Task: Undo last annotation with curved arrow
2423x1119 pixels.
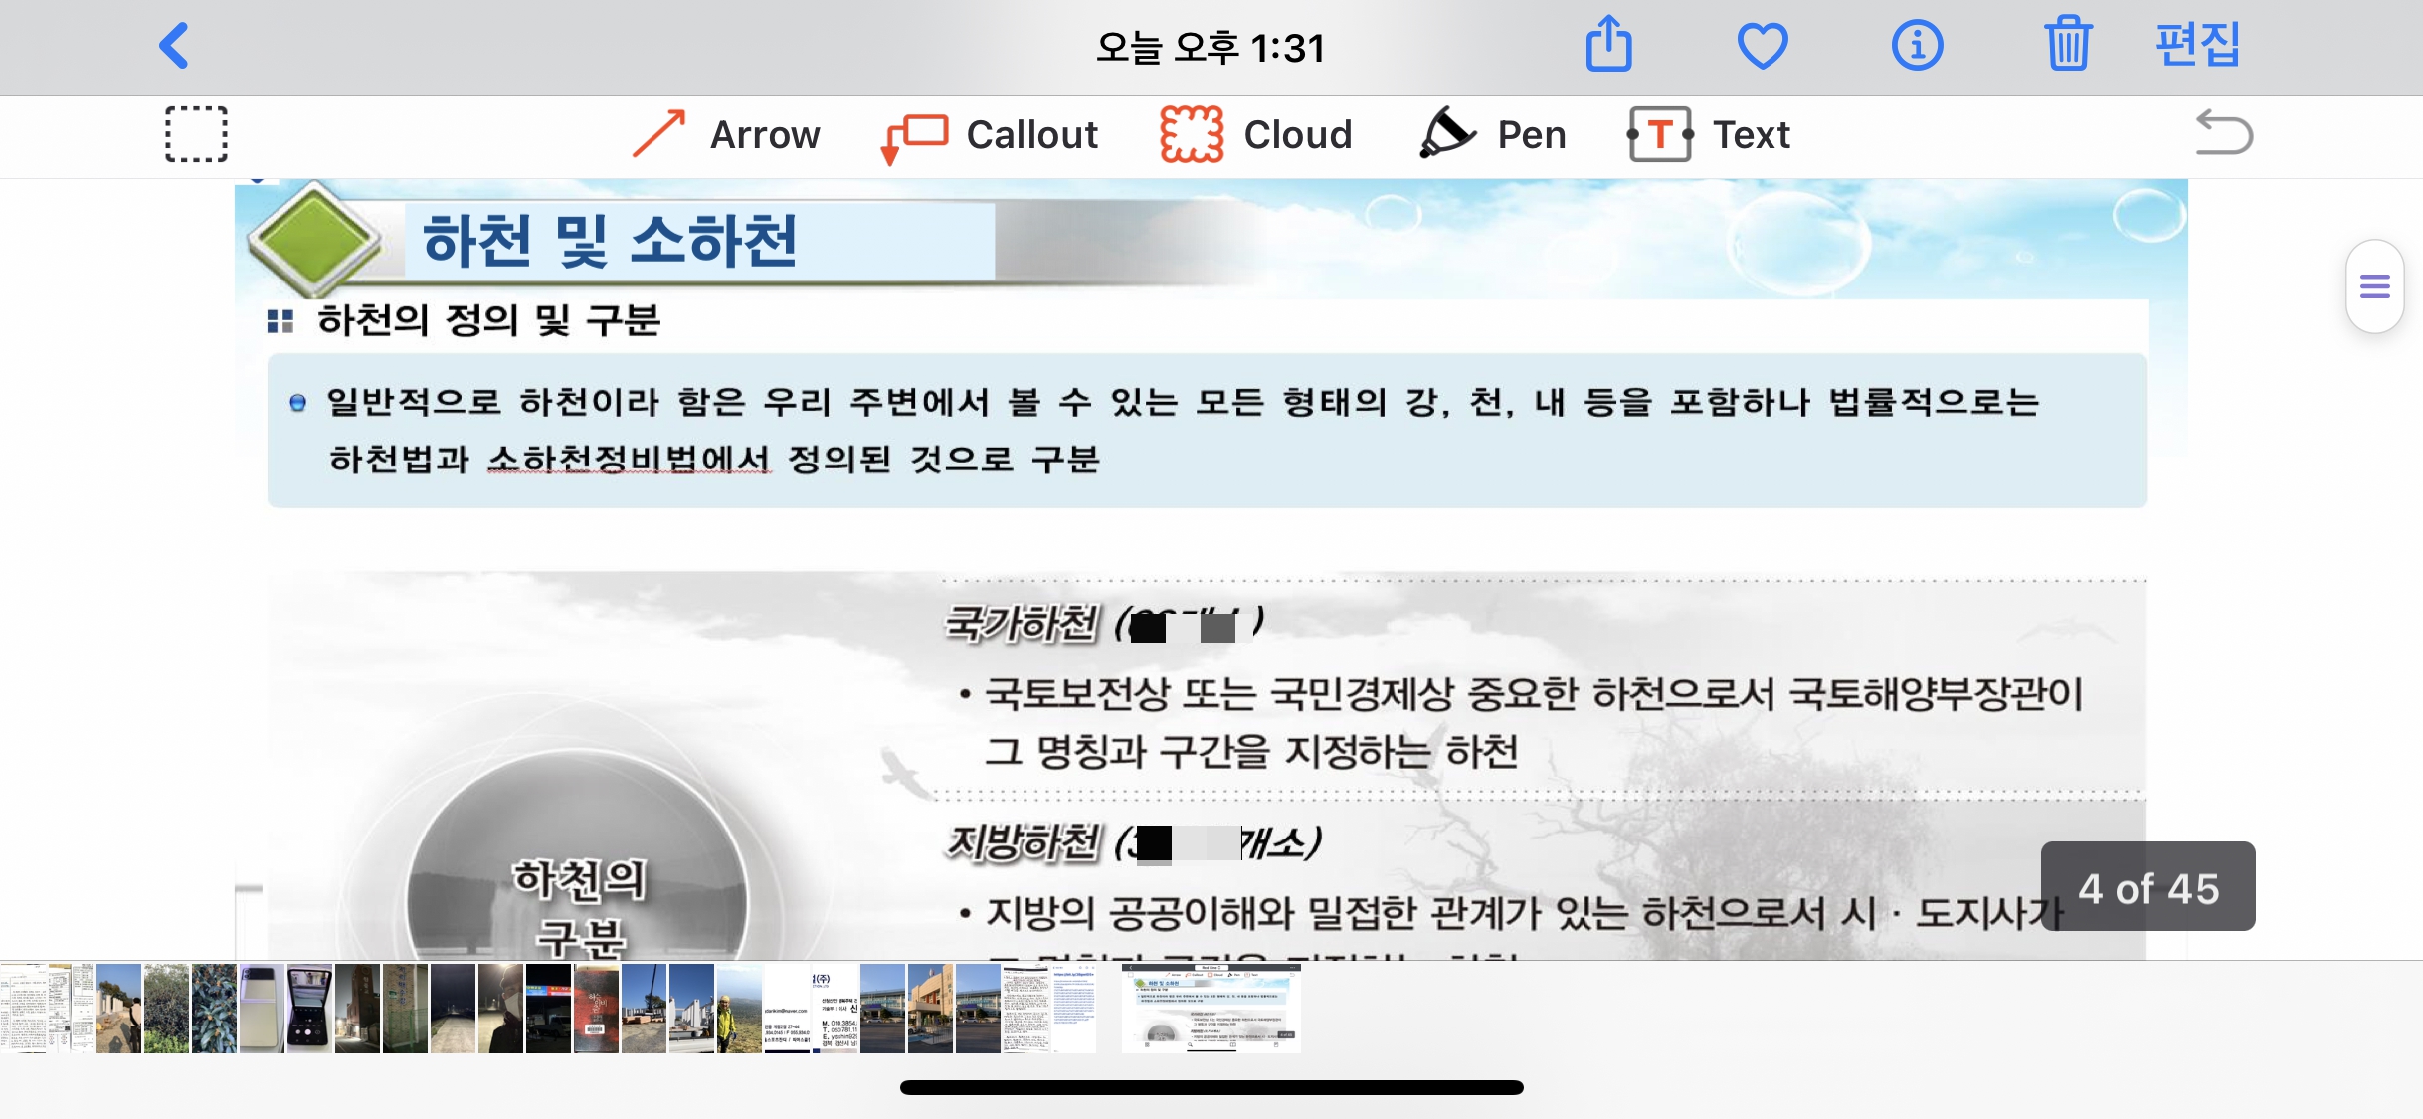Action: pos(2223,134)
